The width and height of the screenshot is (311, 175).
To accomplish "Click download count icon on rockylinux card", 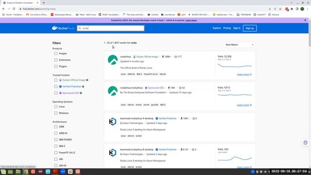I will pos(163,57).
